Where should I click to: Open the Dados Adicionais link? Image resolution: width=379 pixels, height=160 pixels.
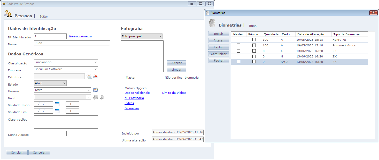point(137,93)
